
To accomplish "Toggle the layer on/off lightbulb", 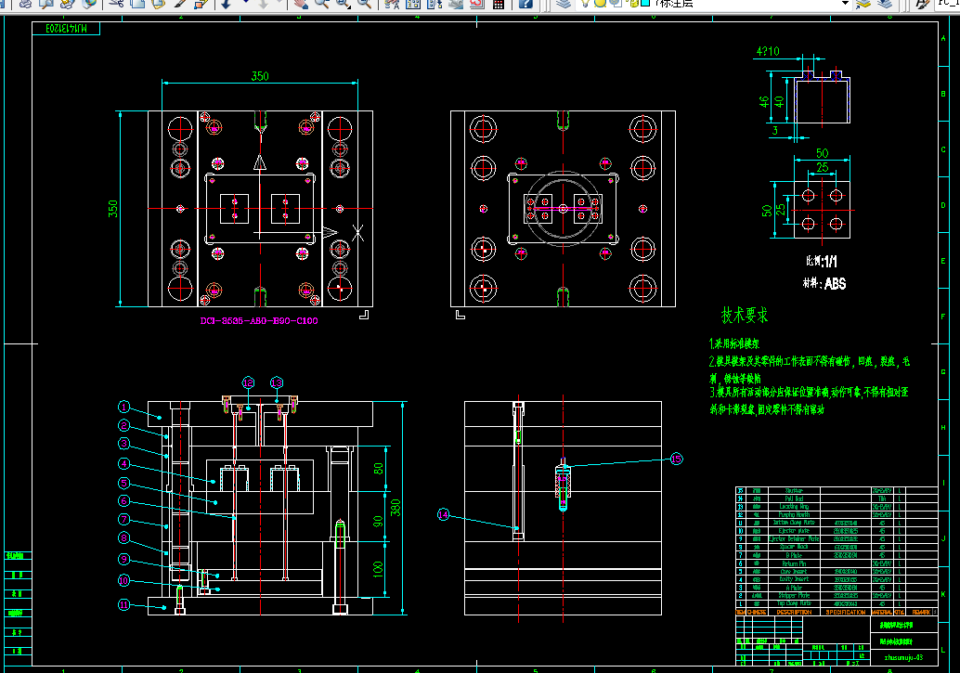I will [585, 3].
